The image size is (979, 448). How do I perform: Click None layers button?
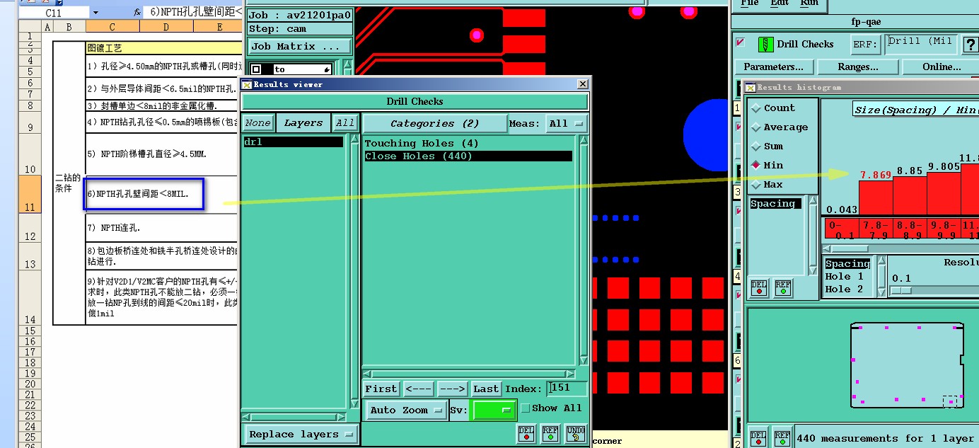tap(258, 123)
